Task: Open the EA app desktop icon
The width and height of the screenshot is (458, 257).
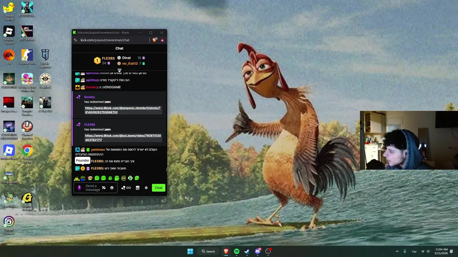Action: pos(9,57)
